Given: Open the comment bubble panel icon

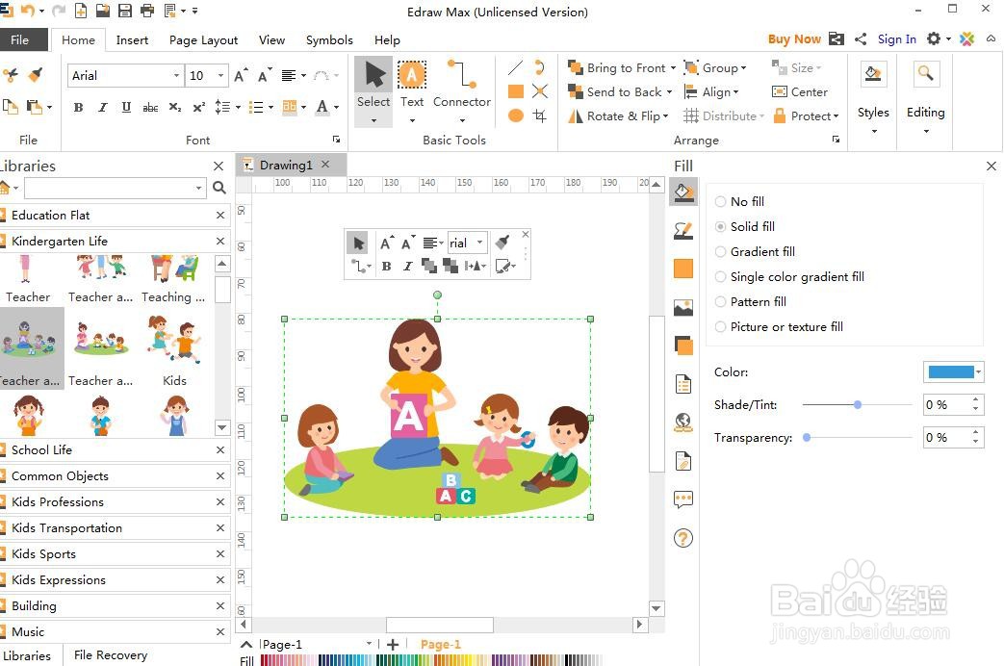Looking at the screenshot, I should pyautogui.click(x=683, y=499).
